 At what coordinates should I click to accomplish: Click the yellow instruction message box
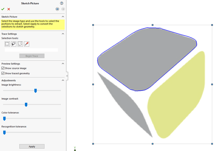point(33,25)
